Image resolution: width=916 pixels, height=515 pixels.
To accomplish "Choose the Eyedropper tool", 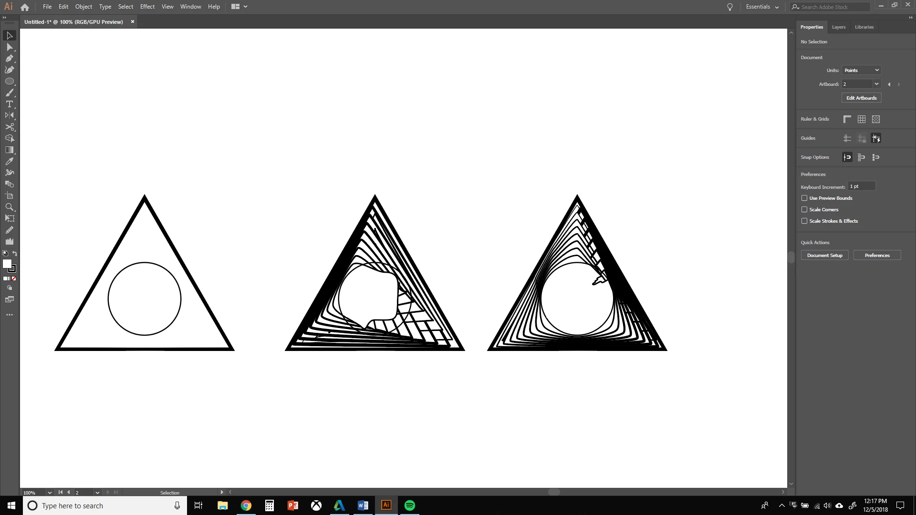I will (9, 162).
